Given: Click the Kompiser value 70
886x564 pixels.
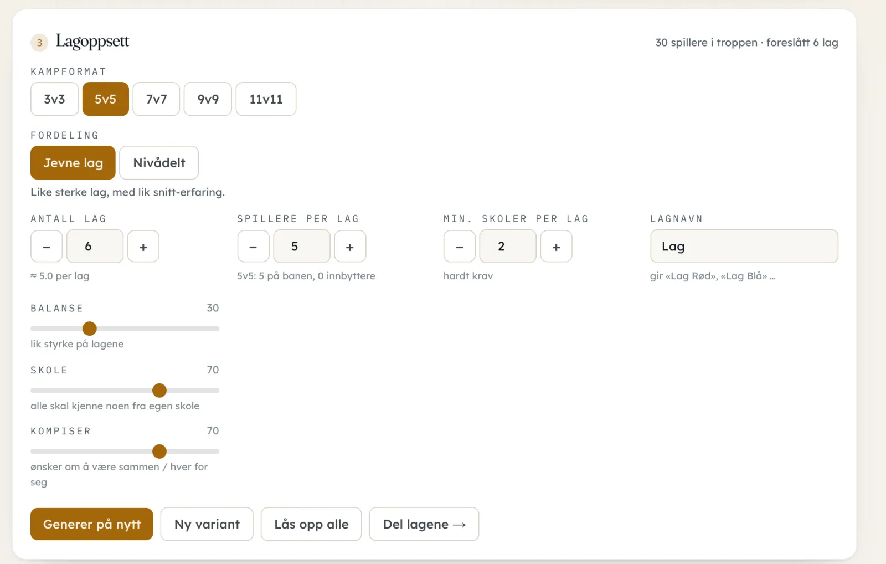Looking at the screenshot, I should [213, 431].
